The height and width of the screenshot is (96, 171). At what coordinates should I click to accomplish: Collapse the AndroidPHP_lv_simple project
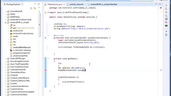[x=5, y=22]
